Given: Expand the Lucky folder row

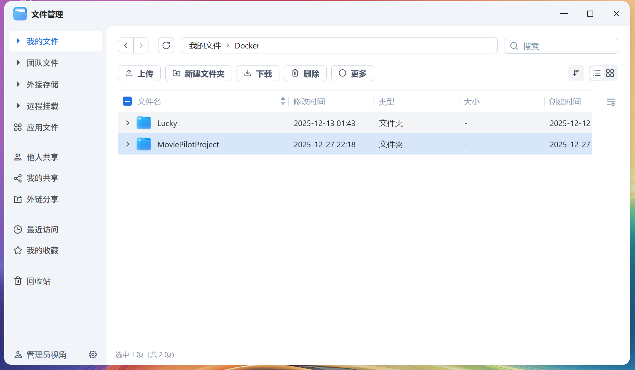Looking at the screenshot, I should click(128, 123).
